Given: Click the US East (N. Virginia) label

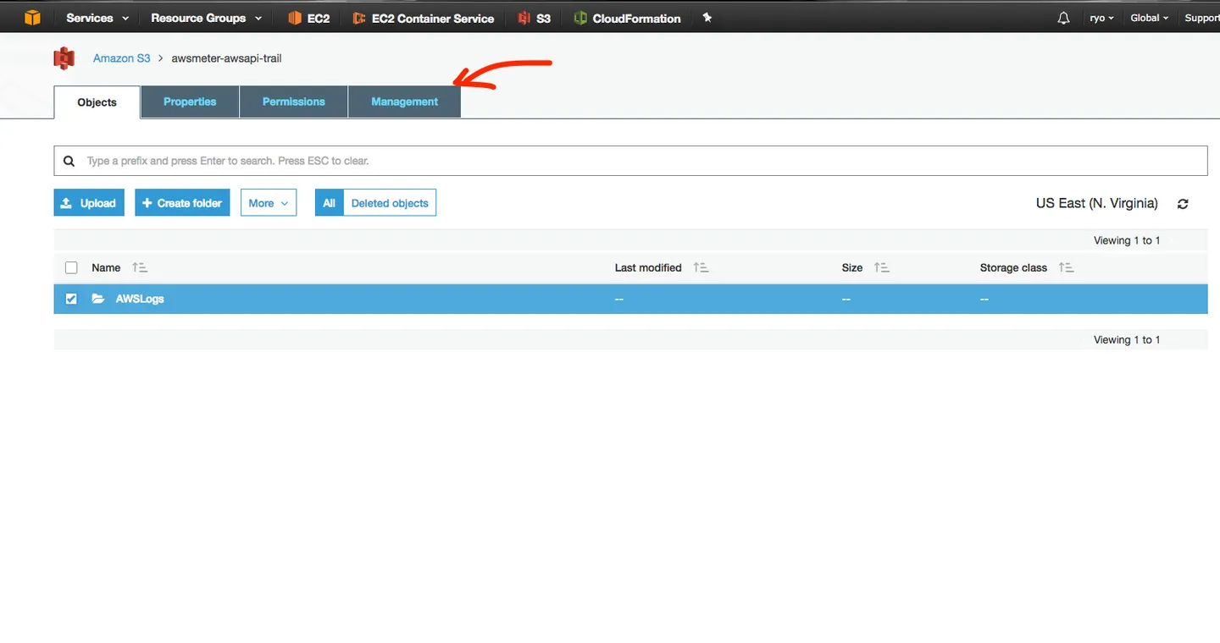Looking at the screenshot, I should (x=1096, y=203).
